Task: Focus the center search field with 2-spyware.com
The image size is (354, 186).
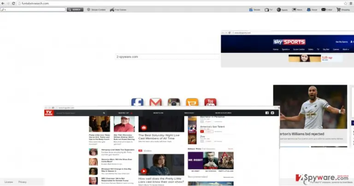Action: click(x=167, y=57)
